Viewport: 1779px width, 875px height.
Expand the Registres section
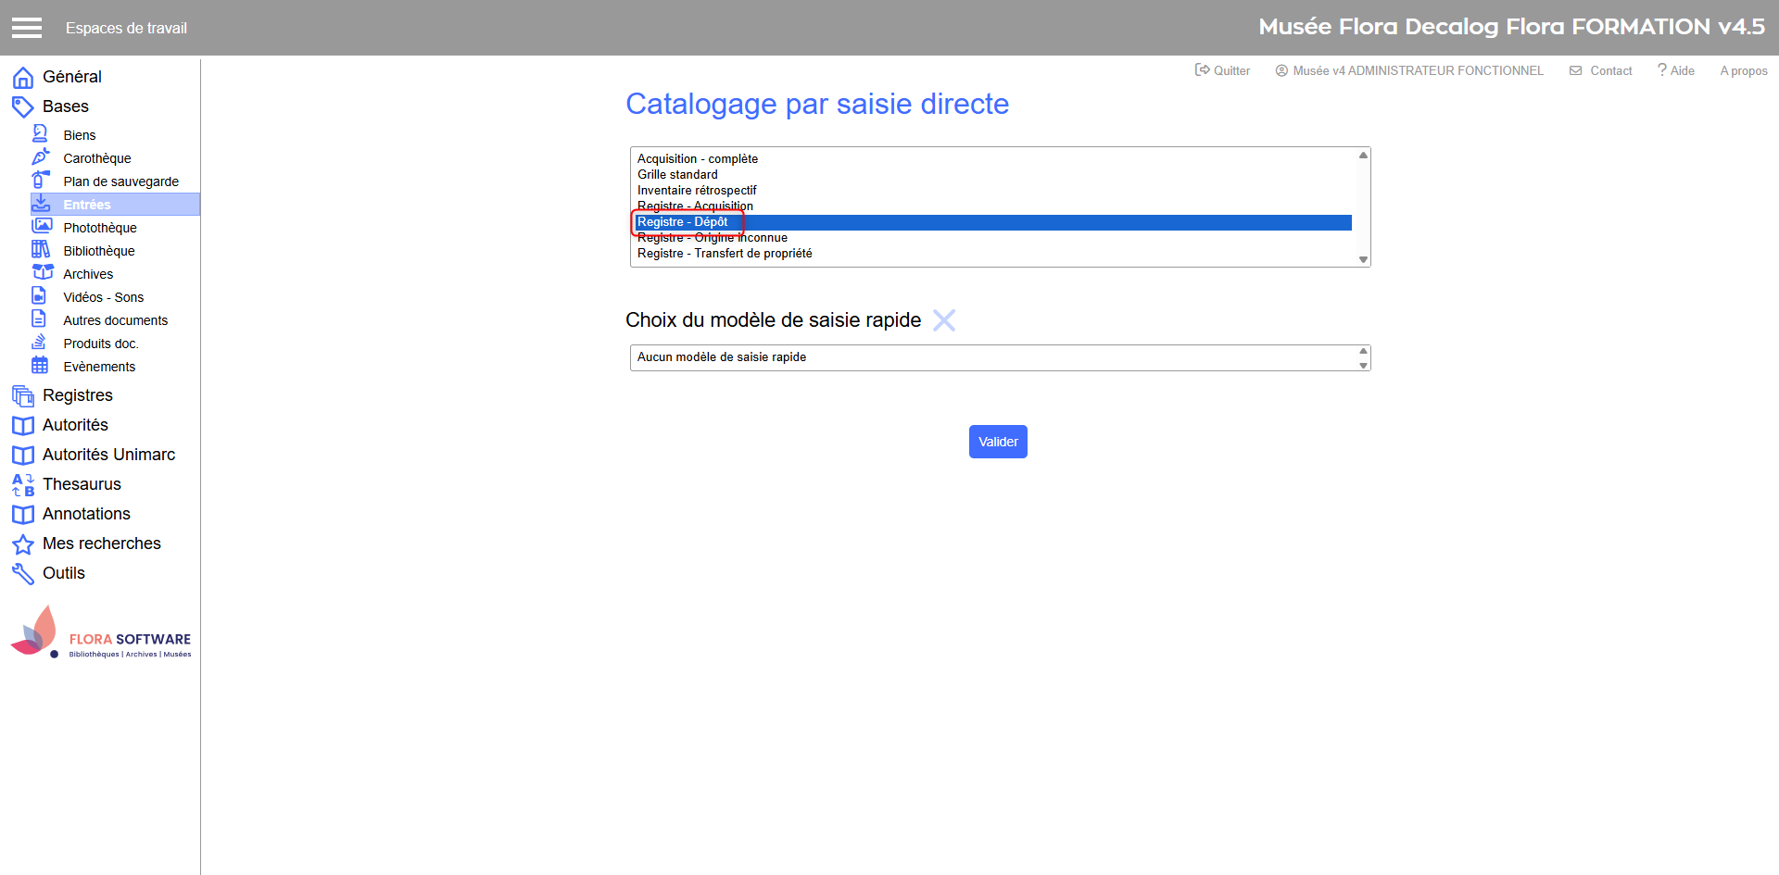coord(77,395)
